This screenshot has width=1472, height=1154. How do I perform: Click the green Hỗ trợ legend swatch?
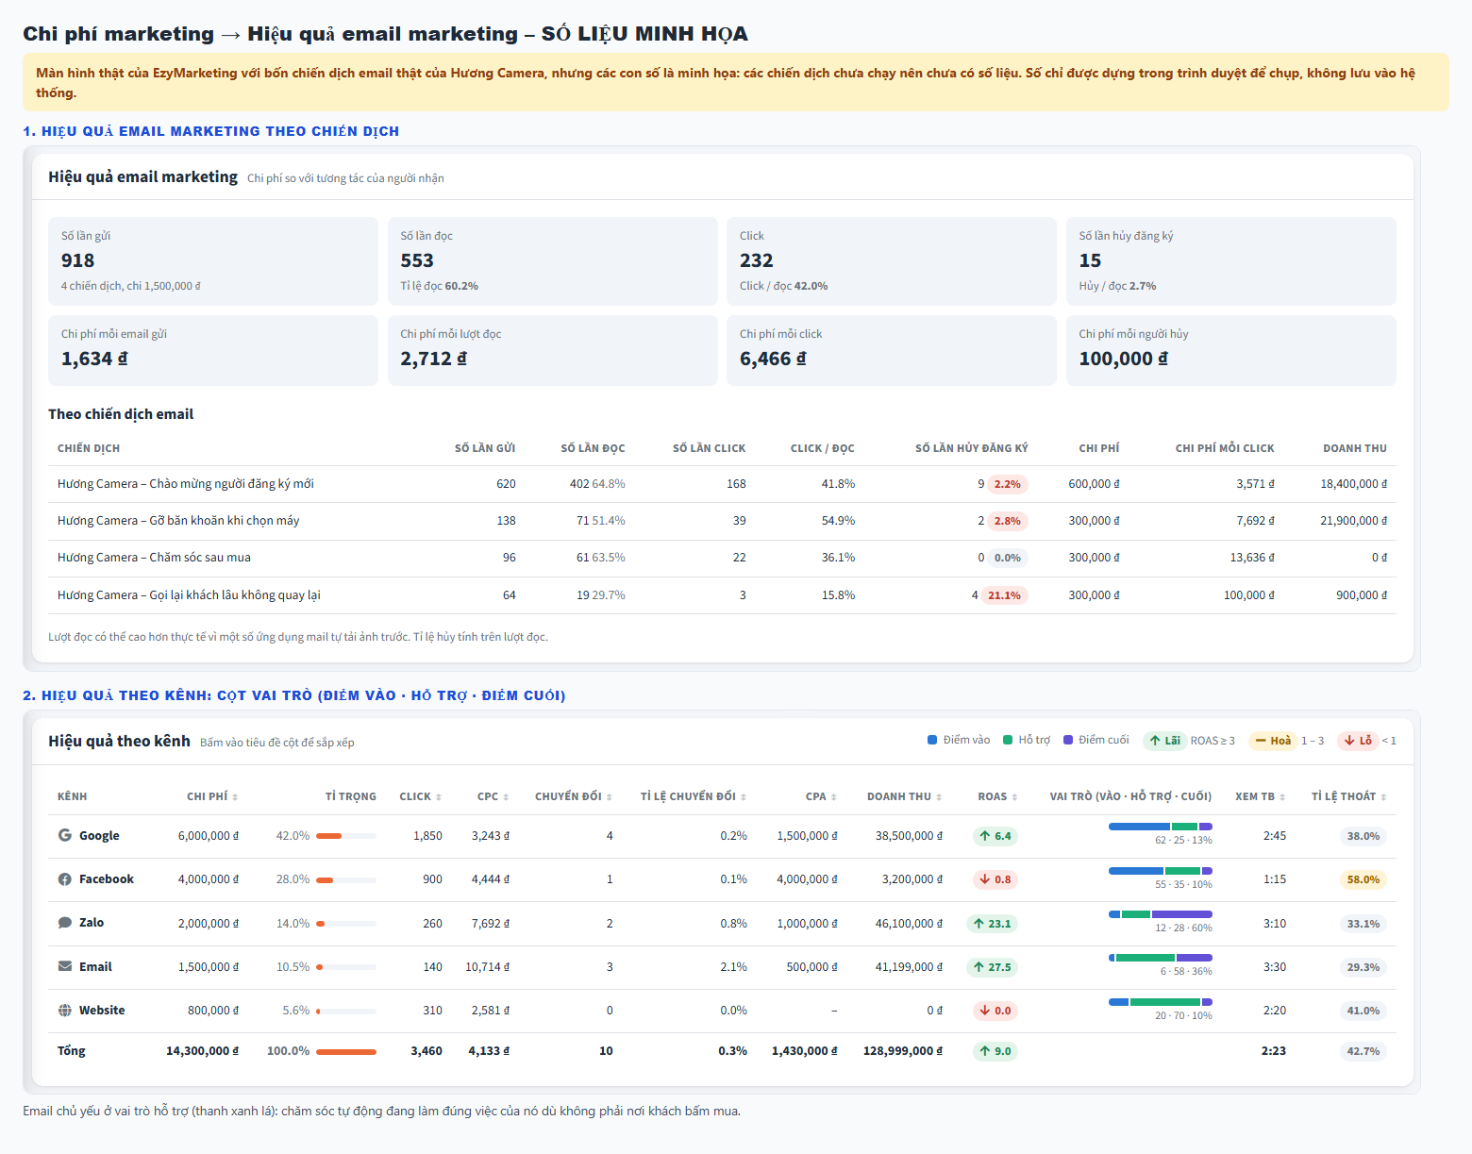coord(1008,740)
